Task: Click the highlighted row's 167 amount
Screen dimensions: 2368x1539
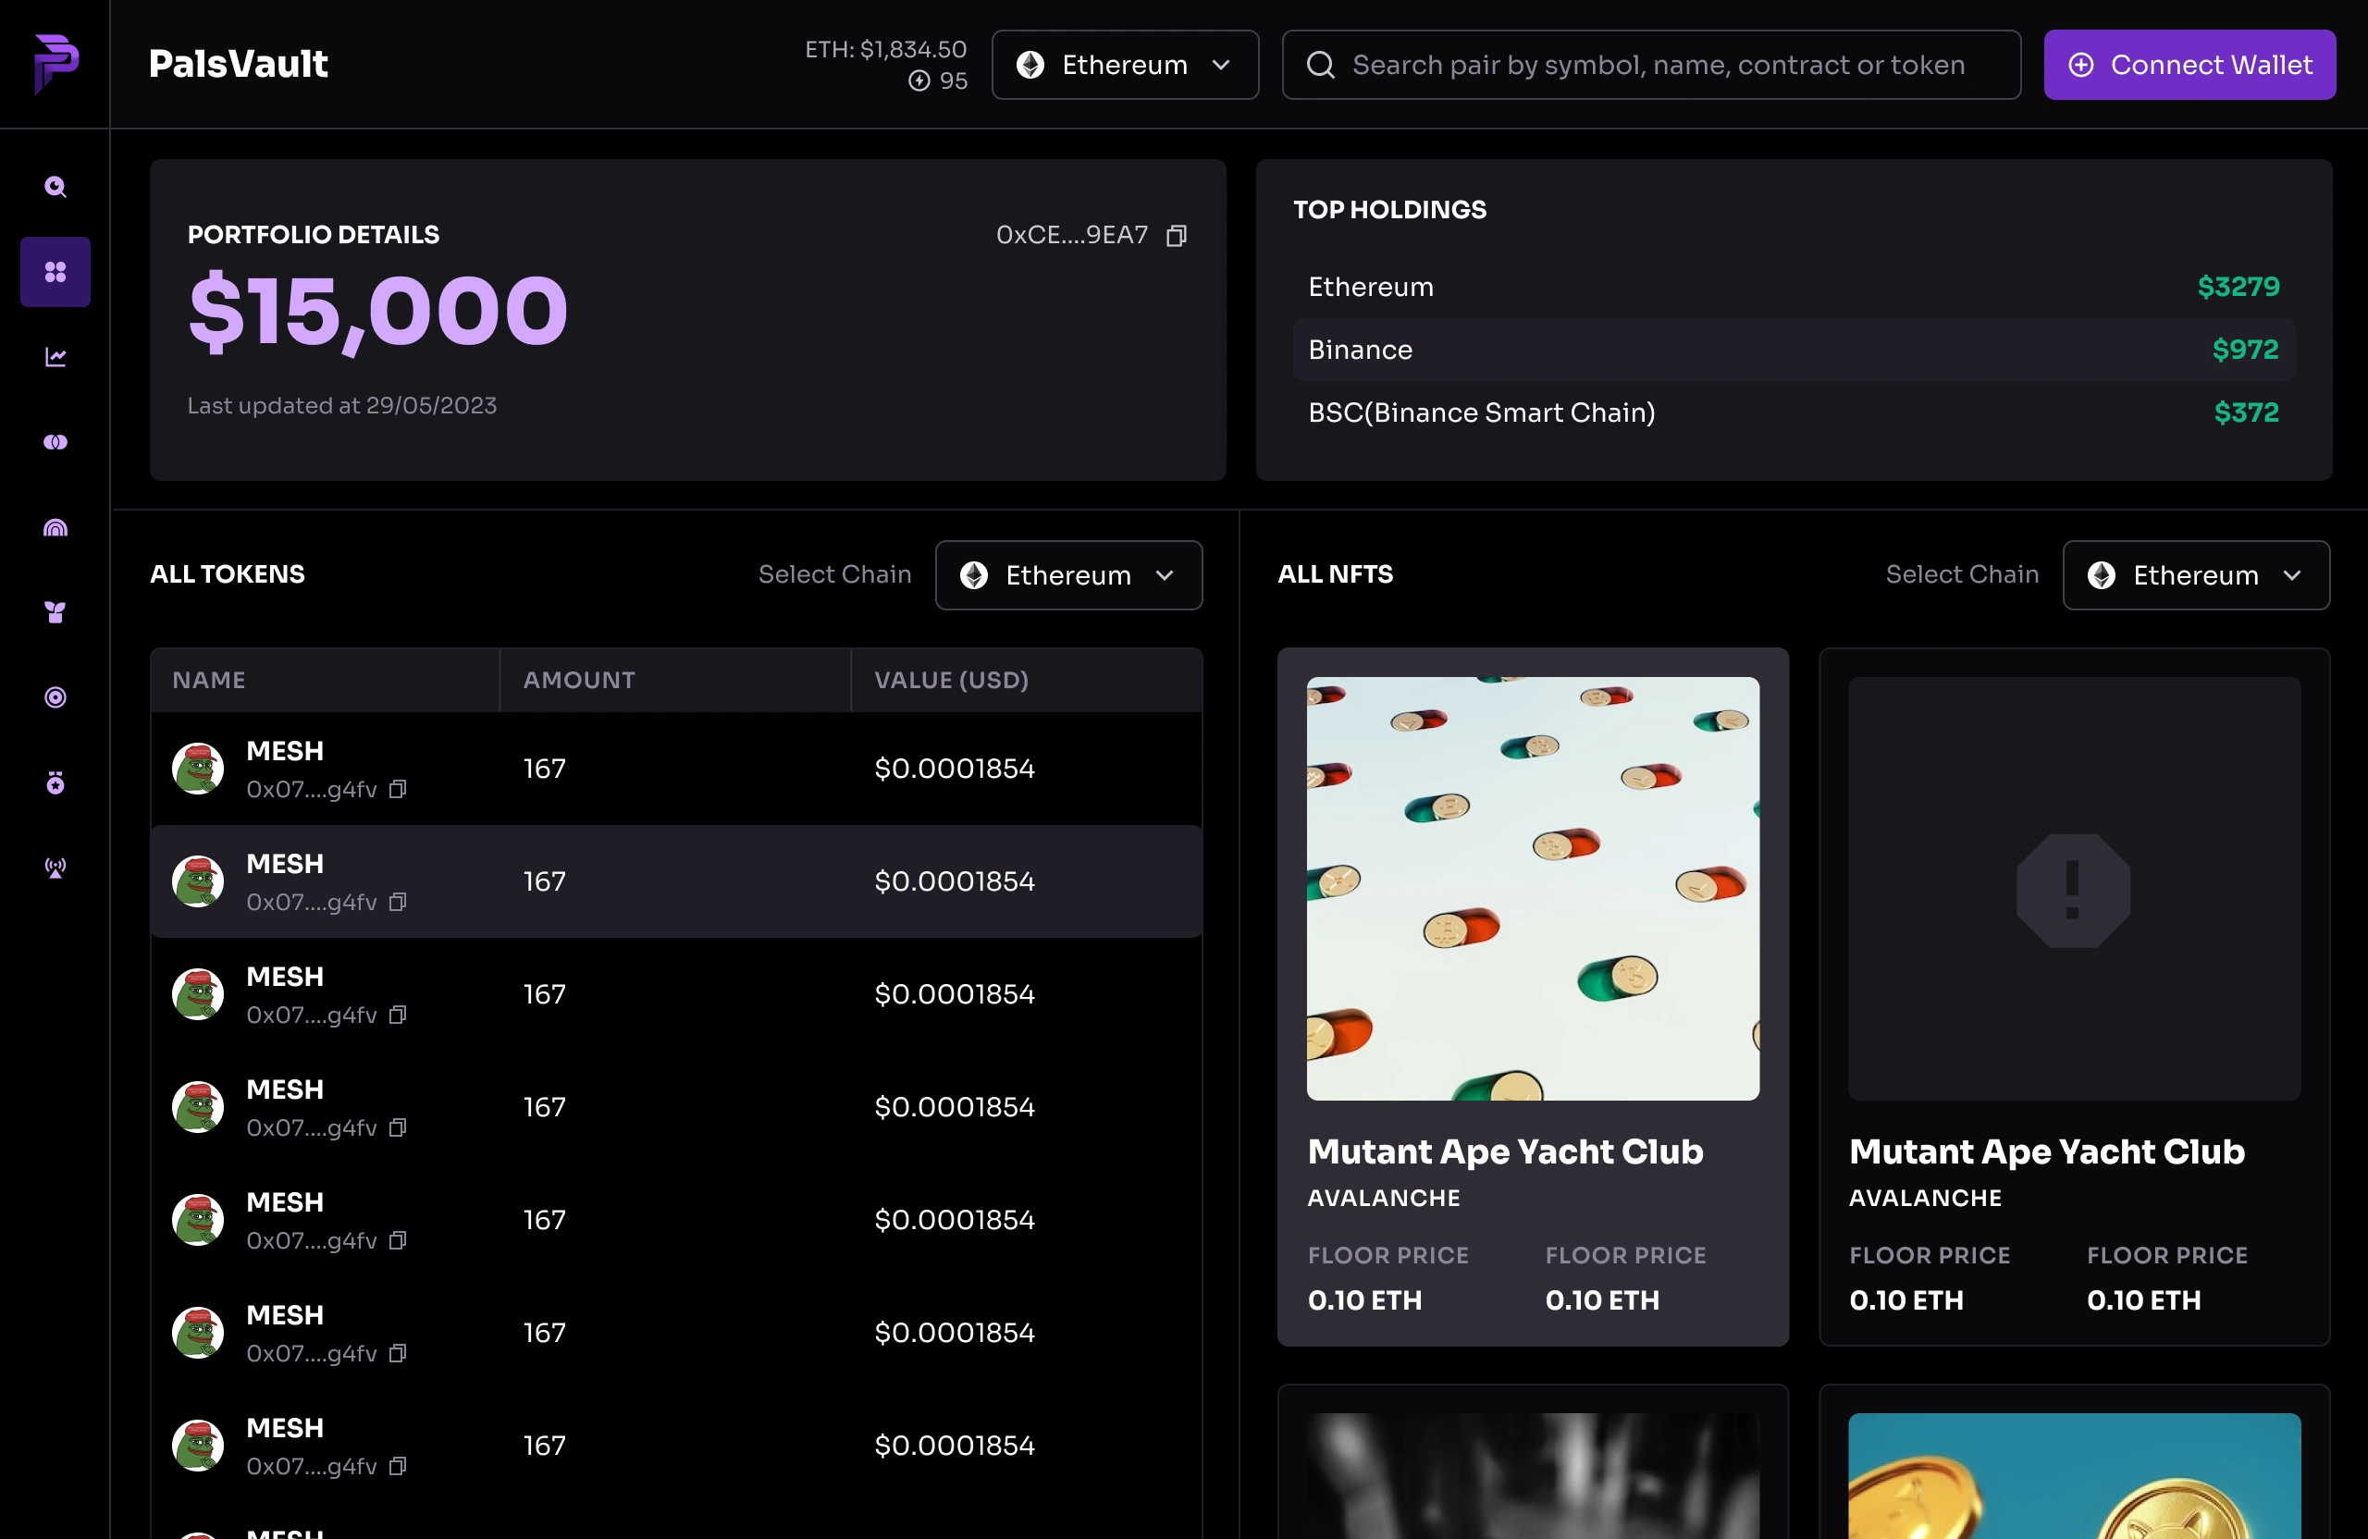Action: pos(544,881)
